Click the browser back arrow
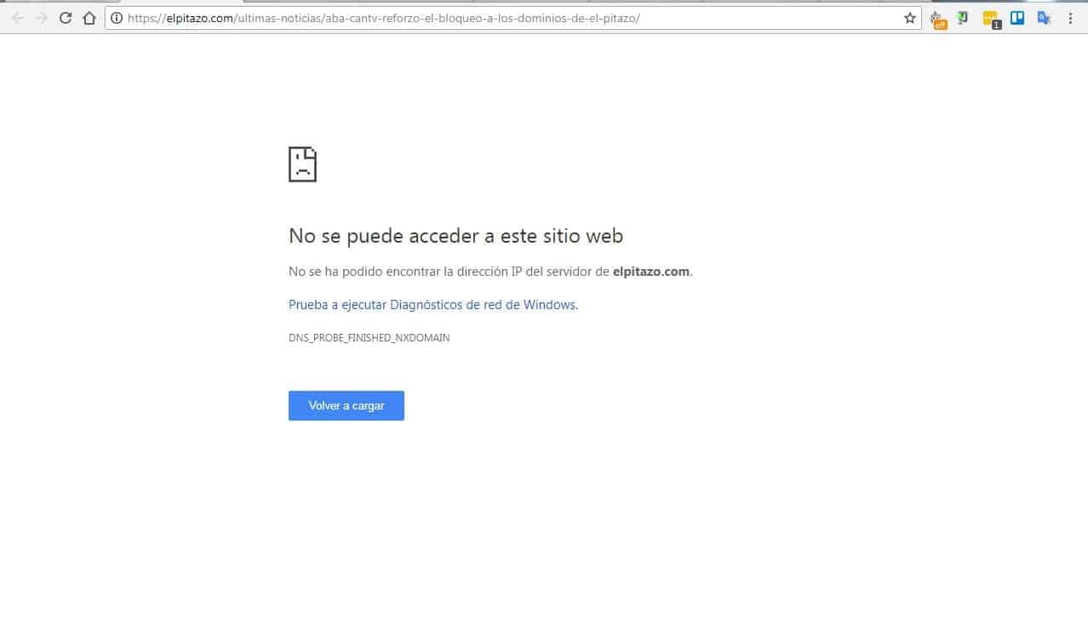Viewport: 1088px width, 625px height. [18, 18]
